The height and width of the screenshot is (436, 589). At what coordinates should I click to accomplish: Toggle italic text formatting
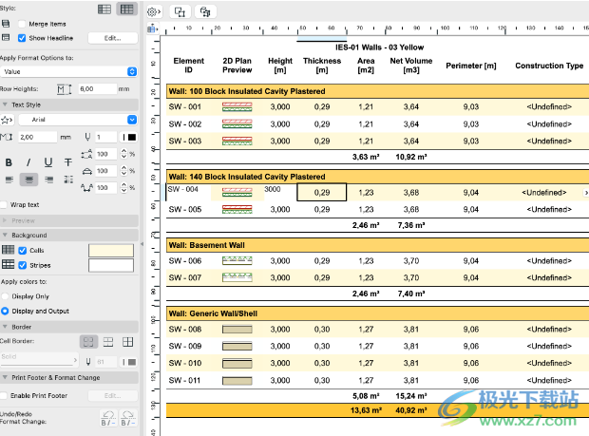pyautogui.click(x=28, y=162)
